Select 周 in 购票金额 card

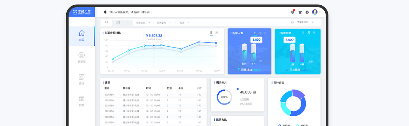click(x=309, y=33)
